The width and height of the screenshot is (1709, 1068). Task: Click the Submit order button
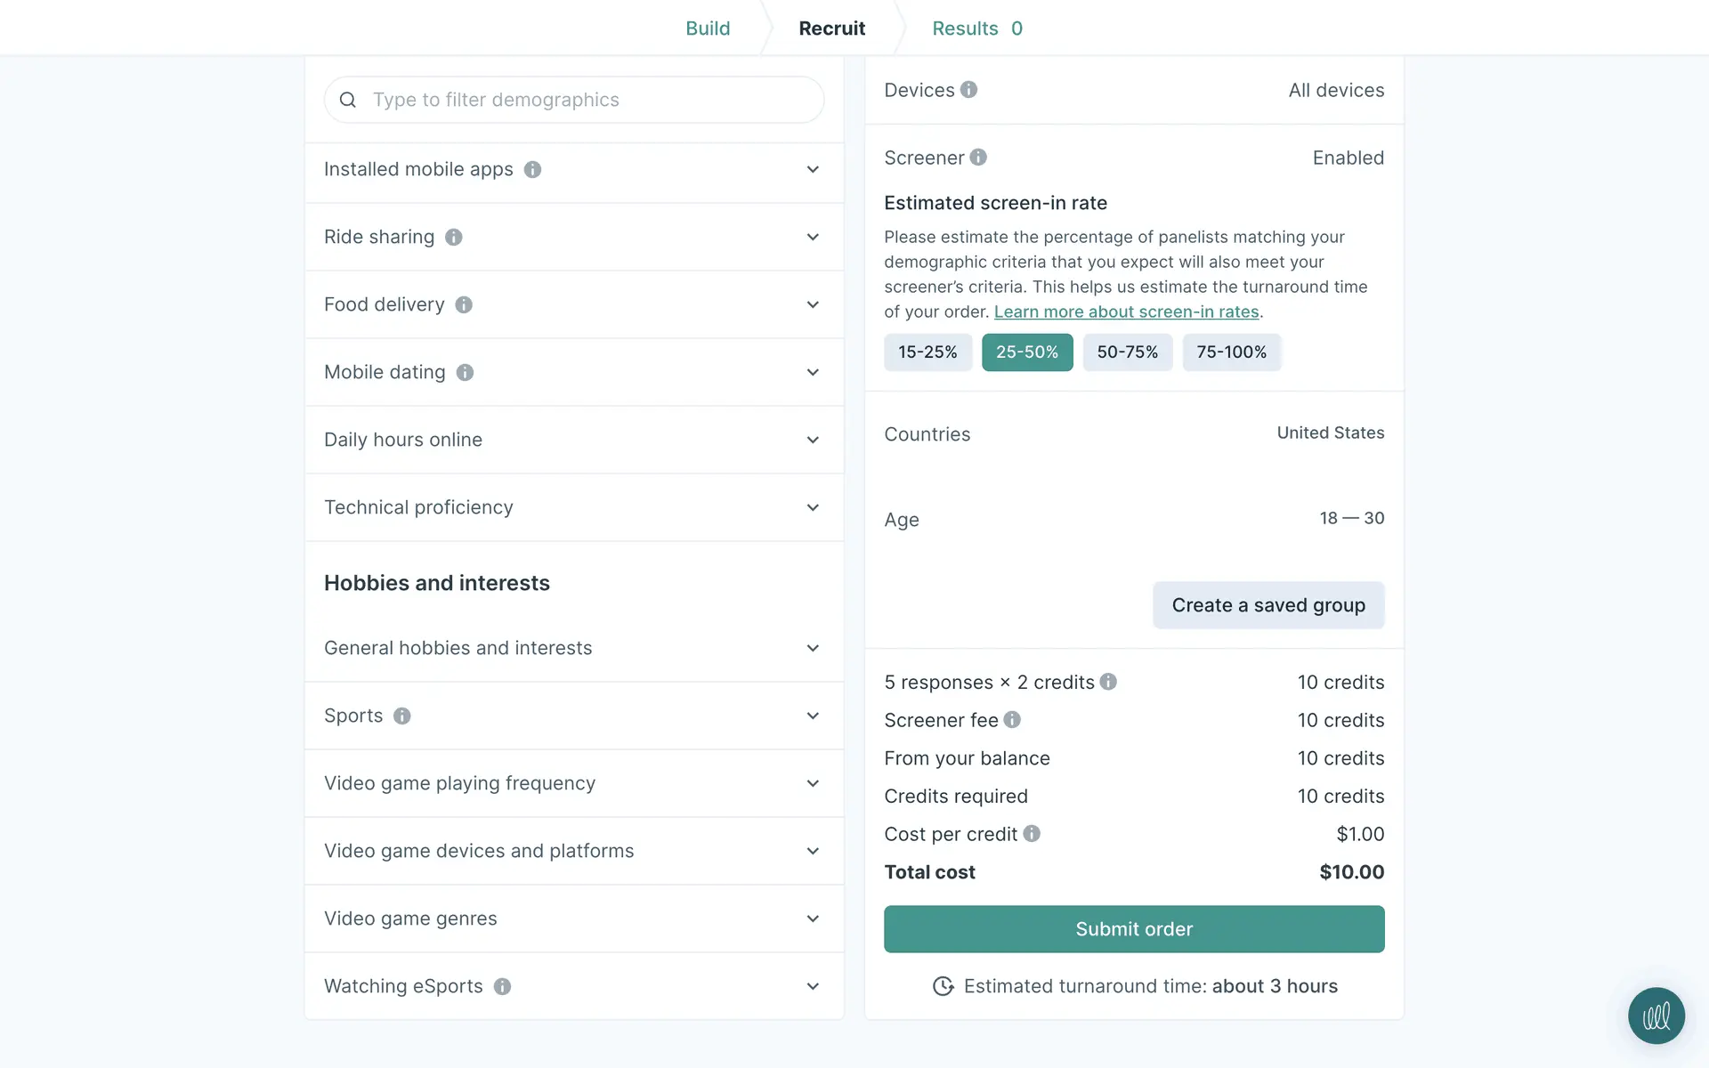[x=1133, y=929]
